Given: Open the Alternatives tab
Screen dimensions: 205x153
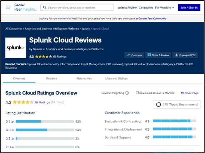Looking at the screenshot, I should click(x=84, y=78).
